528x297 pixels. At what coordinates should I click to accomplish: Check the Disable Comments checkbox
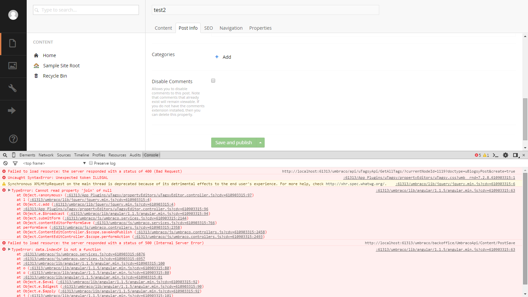213,81
